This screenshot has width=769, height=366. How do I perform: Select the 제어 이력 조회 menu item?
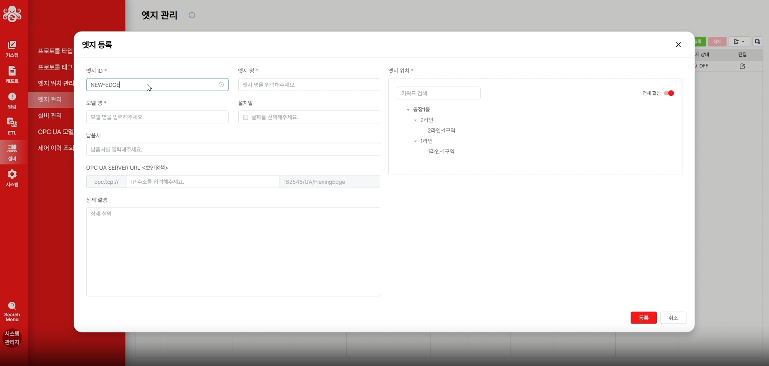pos(55,148)
